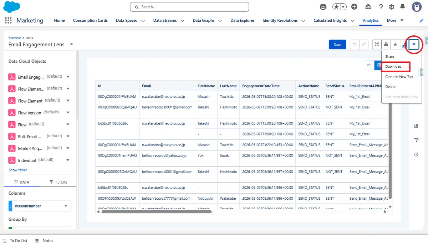Viewport: 428px width, 246px height.
Task: Click the Market Seg... object icon
Action: (12, 148)
